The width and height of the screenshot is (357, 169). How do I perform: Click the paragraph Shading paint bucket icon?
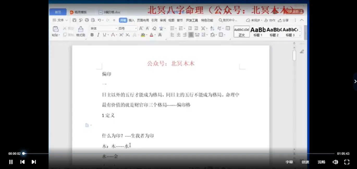click(212, 35)
